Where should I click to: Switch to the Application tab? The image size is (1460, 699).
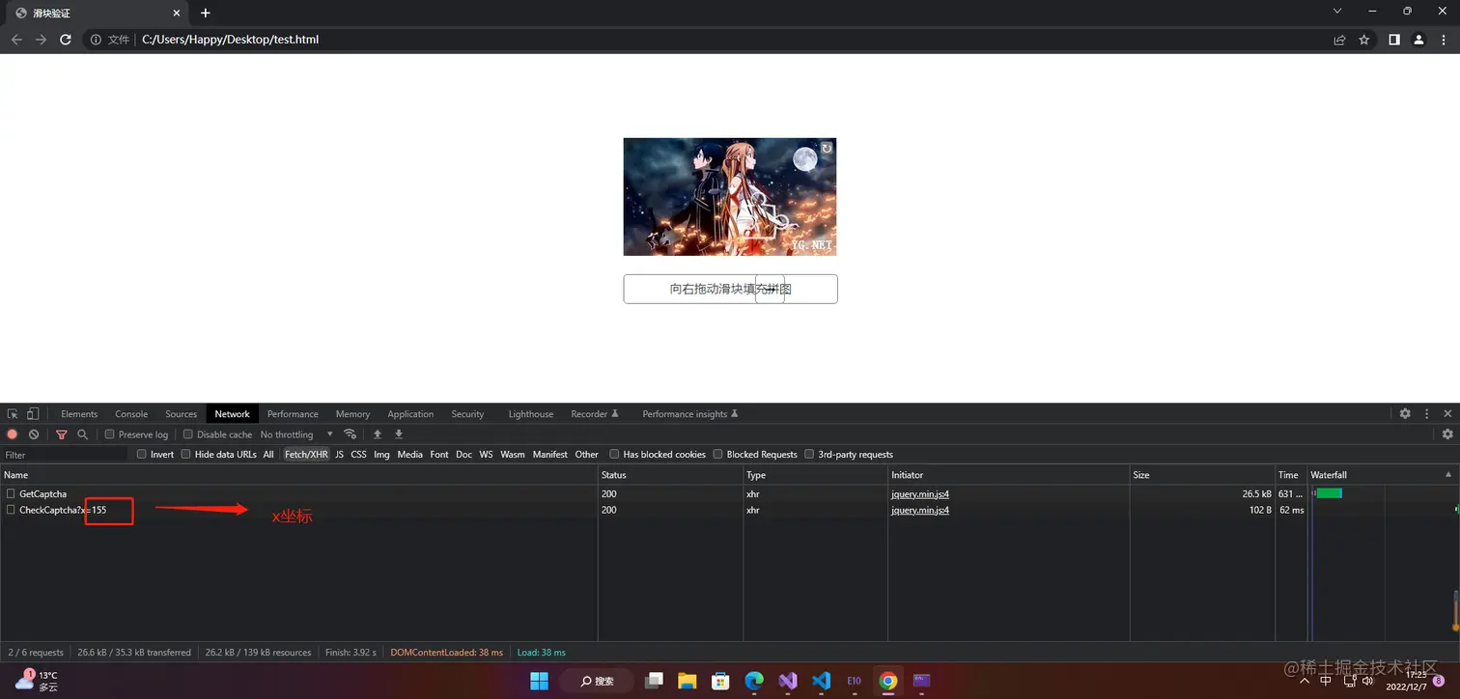click(410, 414)
